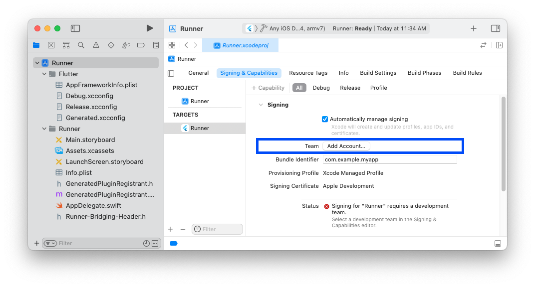Collapse the Signing section disclosure triangle

(x=261, y=105)
